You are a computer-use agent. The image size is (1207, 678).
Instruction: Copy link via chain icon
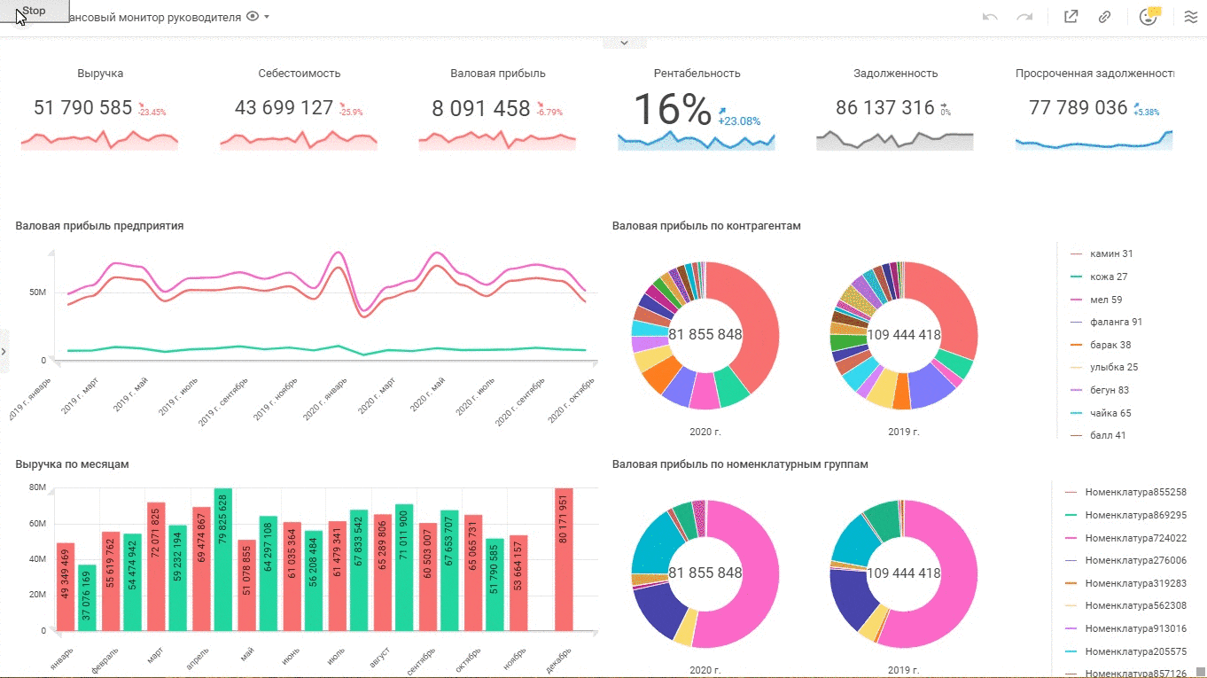pos(1105,17)
